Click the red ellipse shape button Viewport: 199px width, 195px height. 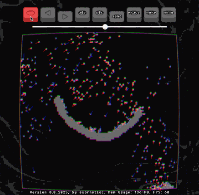(x=31, y=15)
